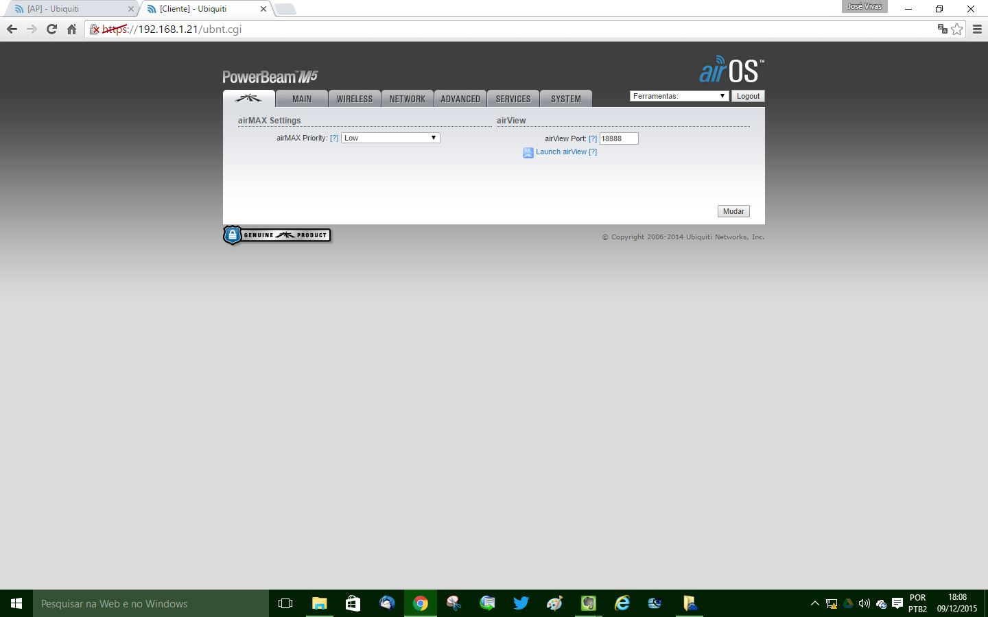Open help for airView Port
The height and width of the screenshot is (617, 988).
click(x=593, y=138)
